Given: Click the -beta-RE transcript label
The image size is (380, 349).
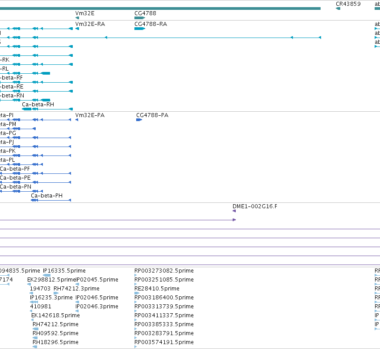Looking at the screenshot, I should (12, 87).
